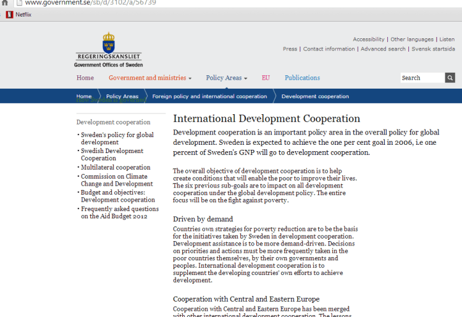Open the Home navigation menu item

pyautogui.click(x=85, y=78)
